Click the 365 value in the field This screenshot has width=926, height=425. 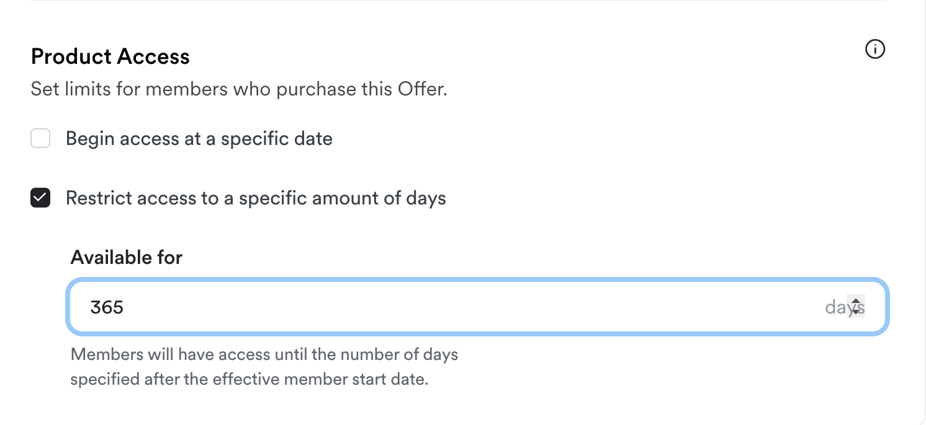tap(107, 307)
